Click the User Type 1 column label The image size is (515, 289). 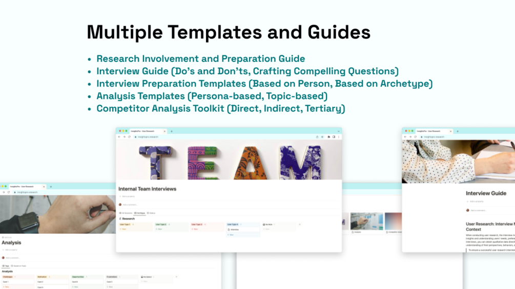(x=125, y=225)
